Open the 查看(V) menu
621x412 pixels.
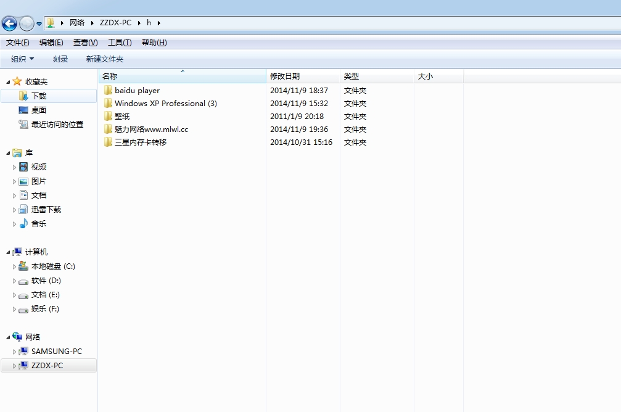pos(85,43)
